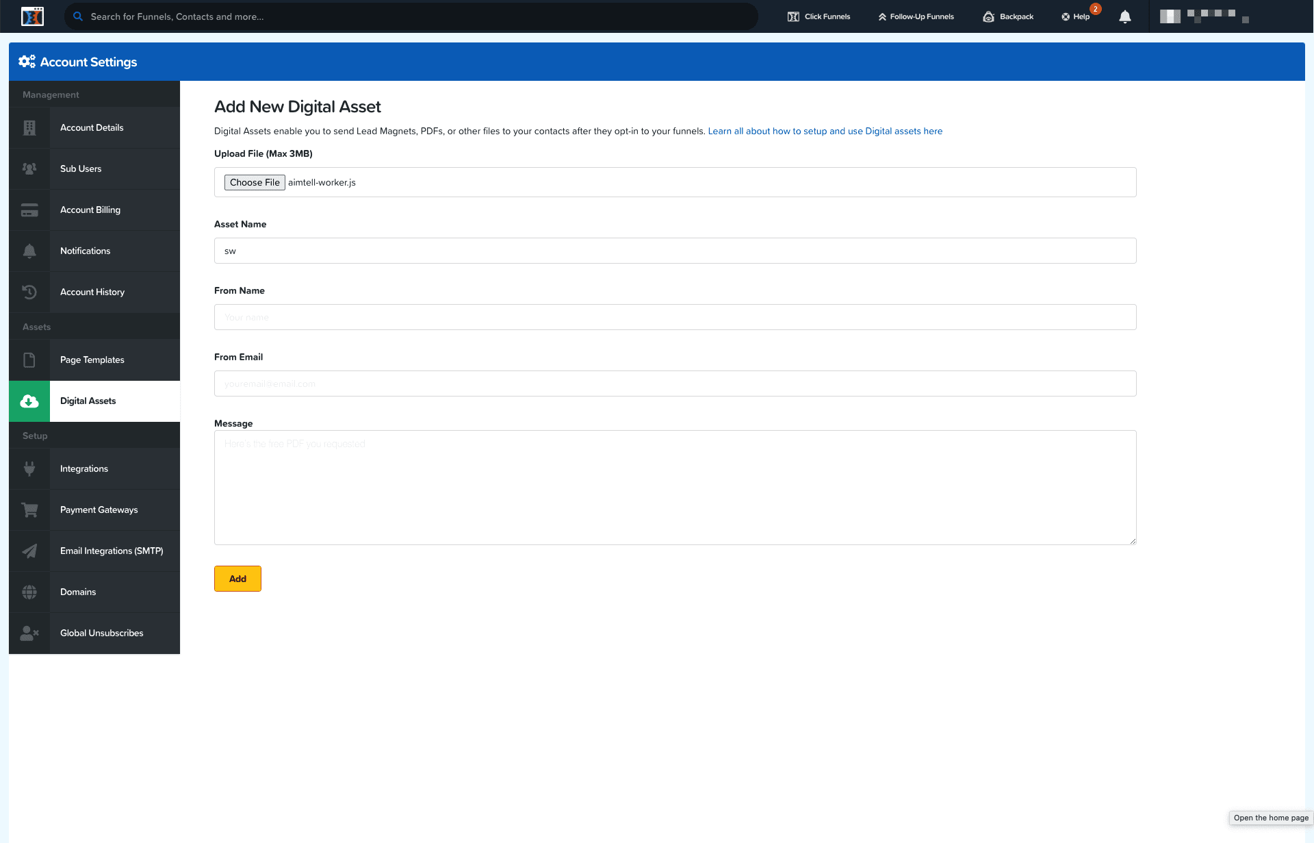
Task: Click the Choose File button
Action: pyautogui.click(x=255, y=182)
